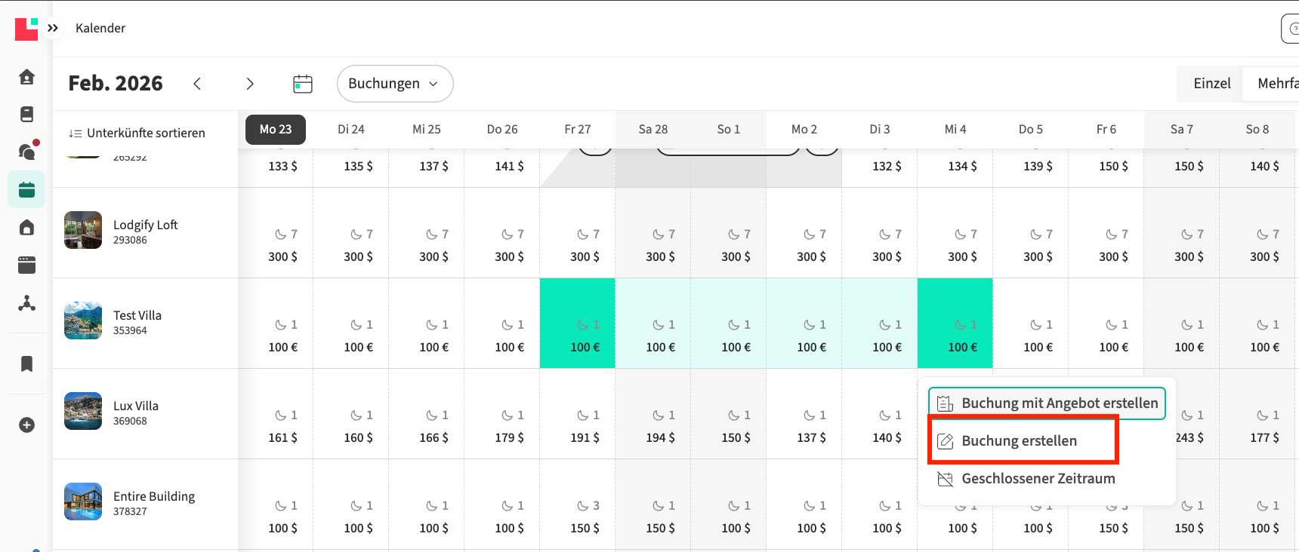Open the Home dashboard sidebar icon
The image size is (1299, 552).
26,77
